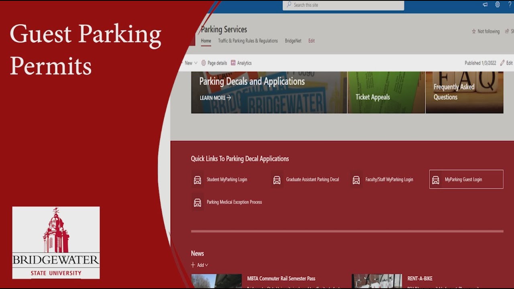Open Parking Medical Exception Process link

pyautogui.click(x=235, y=202)
